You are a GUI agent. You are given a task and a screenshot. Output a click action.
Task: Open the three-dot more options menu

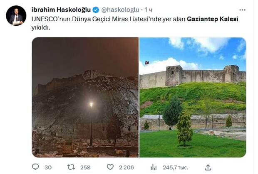point(242,10)
